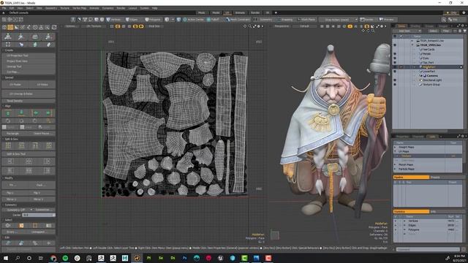Click the Pack... button
This screenshot has height=263, width=468.
(41, 185)
